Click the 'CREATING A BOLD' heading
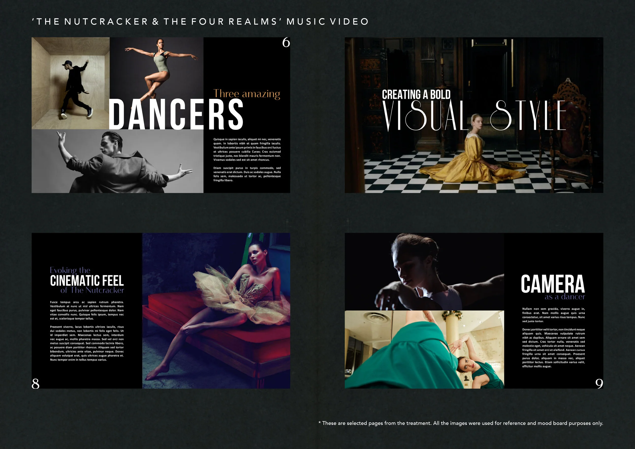Viewport: 635px width, 449px height. point(416,95)
